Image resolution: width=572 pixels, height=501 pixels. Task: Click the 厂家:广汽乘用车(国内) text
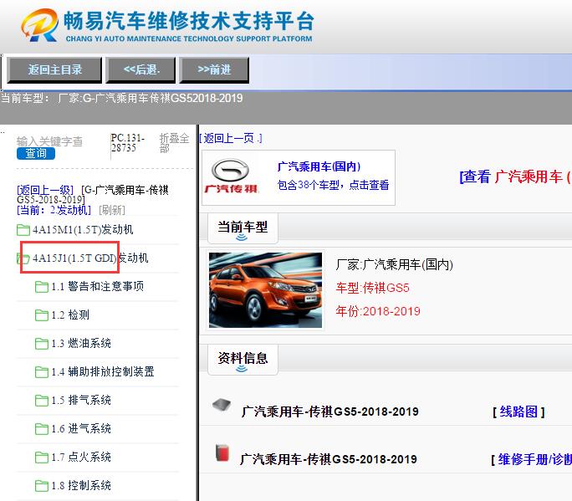tap(395, 264)
